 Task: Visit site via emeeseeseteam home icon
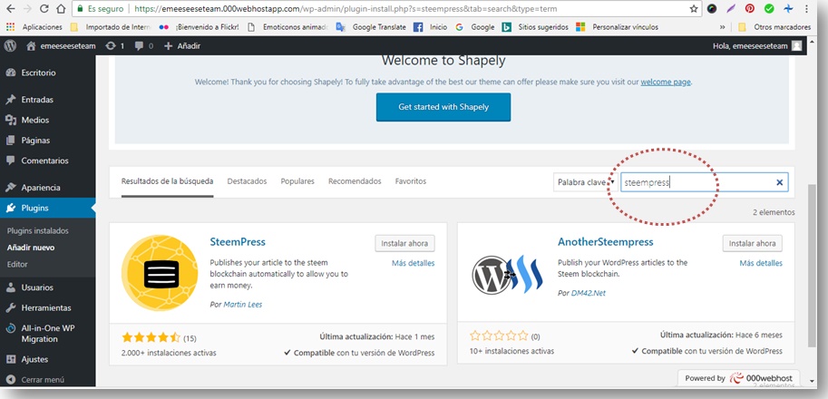(31, 46)
